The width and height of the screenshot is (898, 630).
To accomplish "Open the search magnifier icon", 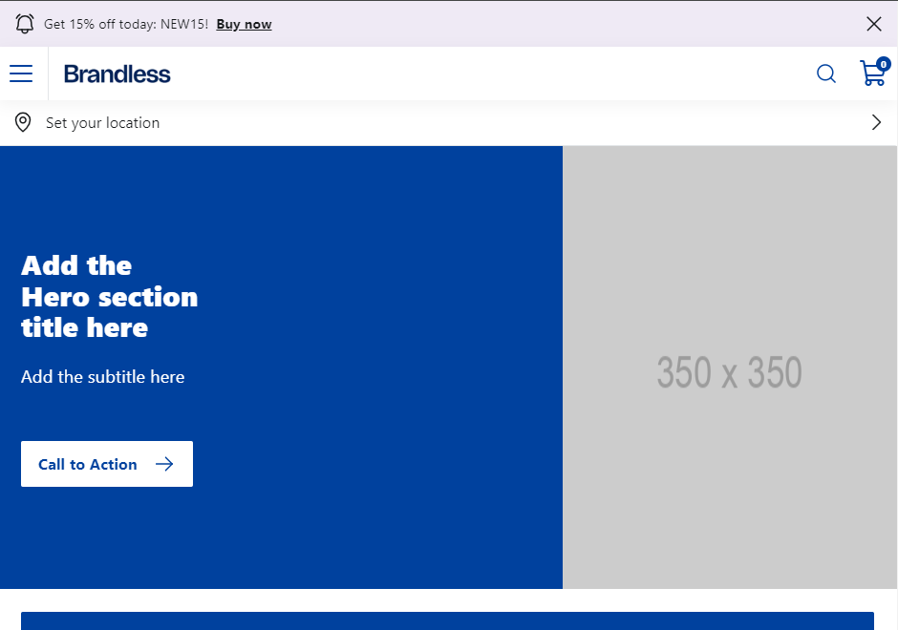I will 825,73.
